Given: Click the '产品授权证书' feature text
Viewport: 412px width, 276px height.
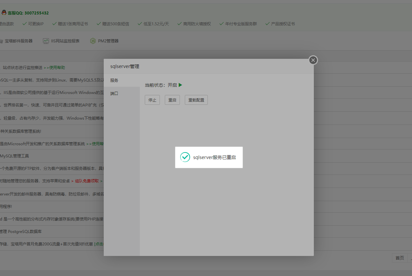Looking at the screenshot, I should point(283,24).
